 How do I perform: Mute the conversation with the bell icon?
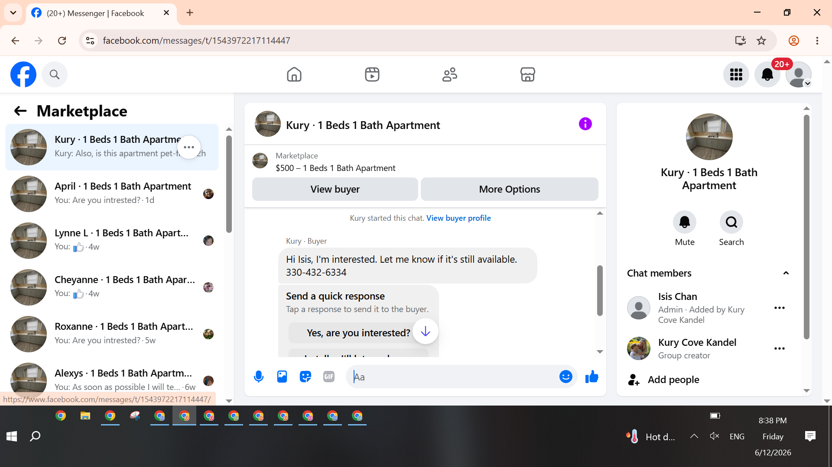(685, 222)
